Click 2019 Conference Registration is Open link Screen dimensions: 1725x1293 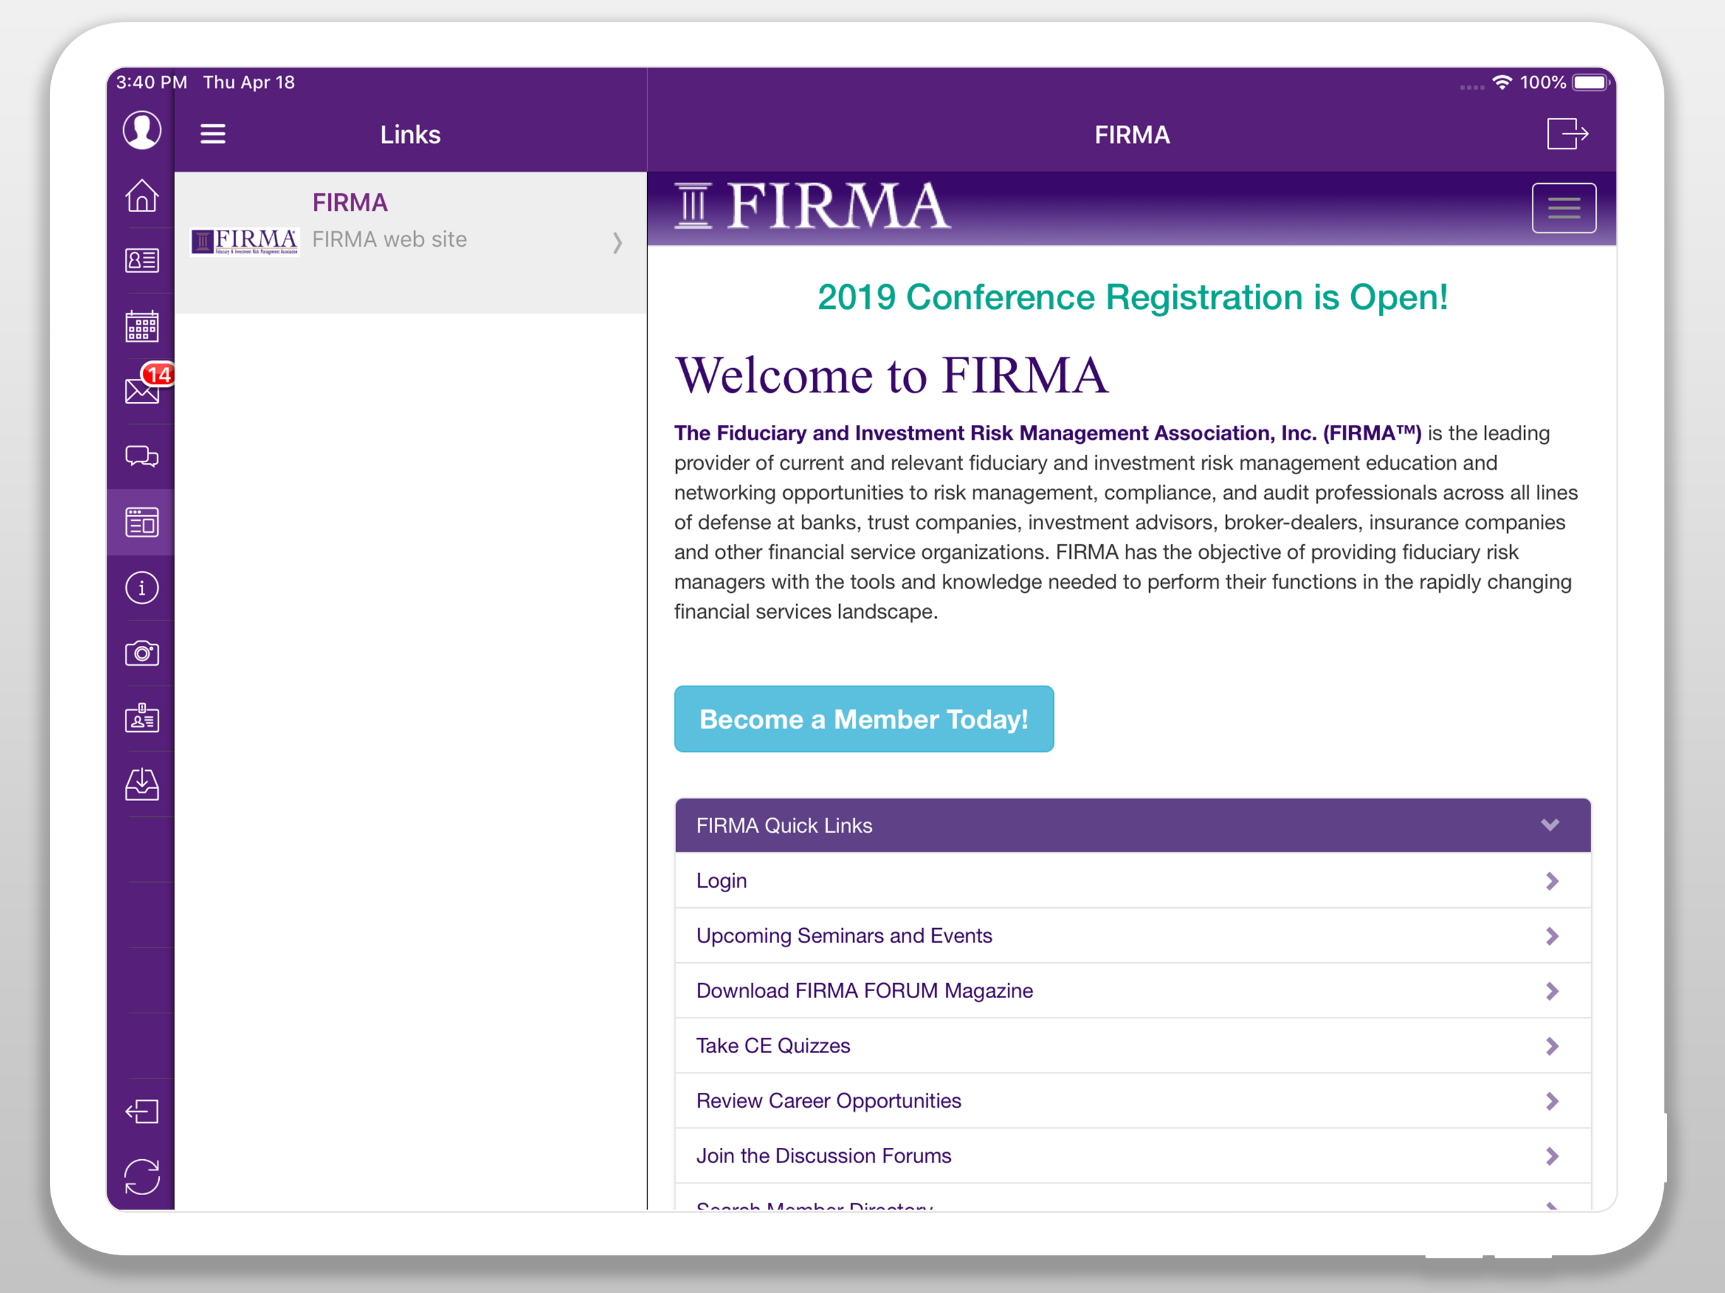pyautogui.click(x=1132, y=297)
